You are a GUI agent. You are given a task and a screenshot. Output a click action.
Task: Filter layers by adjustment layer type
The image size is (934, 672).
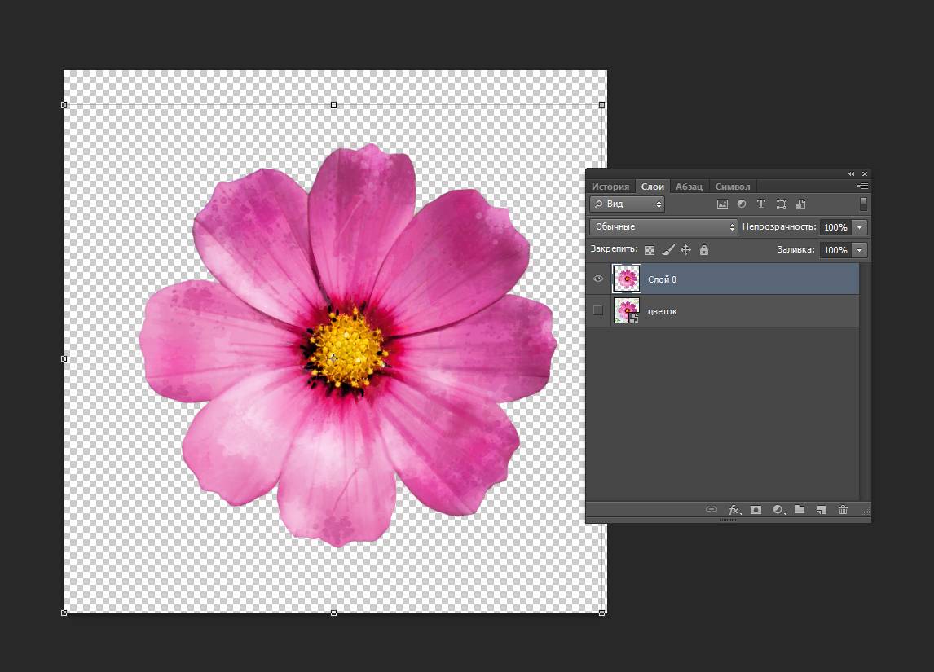(x=742, y=204)
